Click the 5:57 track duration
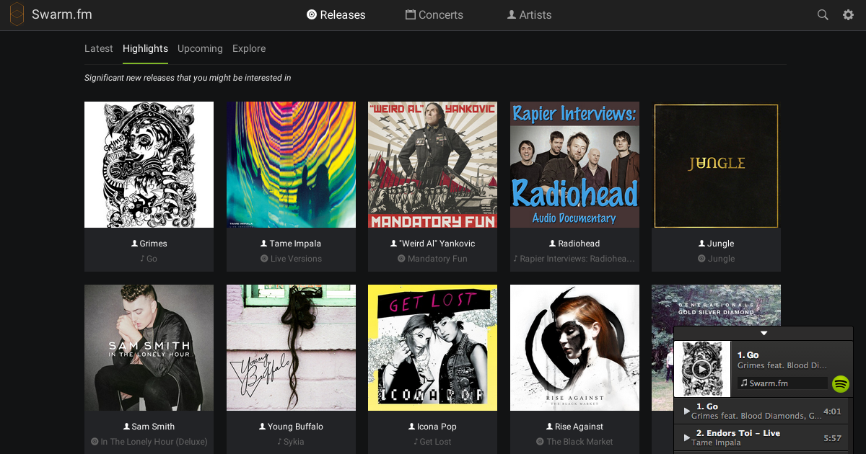This screenshot has width=866, height=454. click(832, 437)
